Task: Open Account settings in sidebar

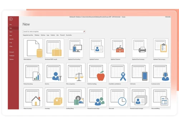Action: pyautogui.click(x=11, y=52)
